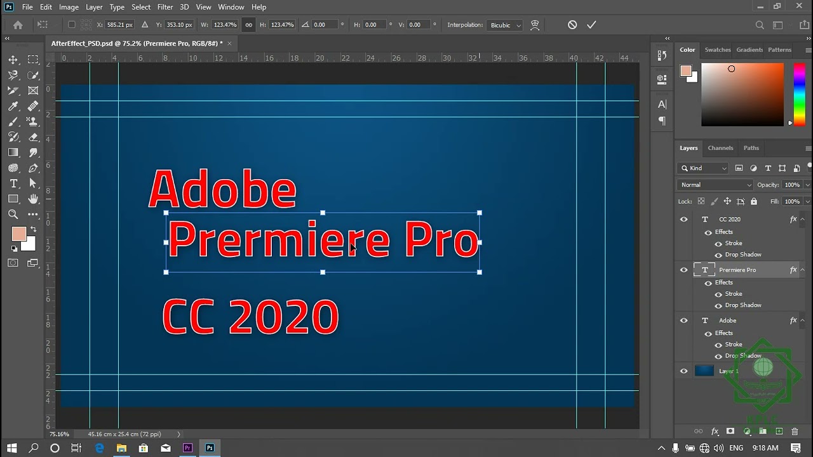
Task: Switch to the Paths tab
Action: pyautogui.click(x=751, y=148)
